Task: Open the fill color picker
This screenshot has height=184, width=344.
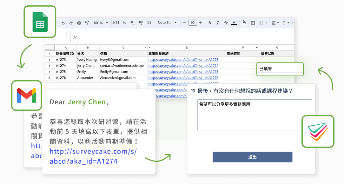Action: (244, 23)
